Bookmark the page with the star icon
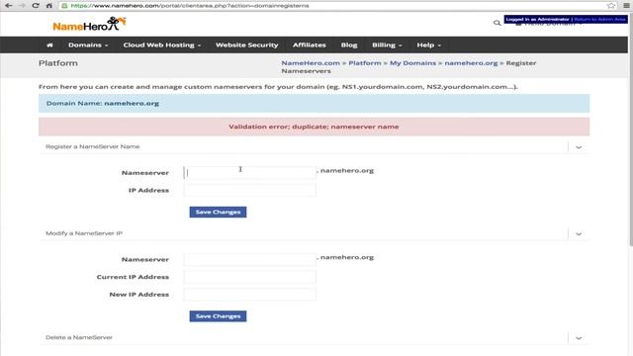The image size is (633, 356). point(611,5)
